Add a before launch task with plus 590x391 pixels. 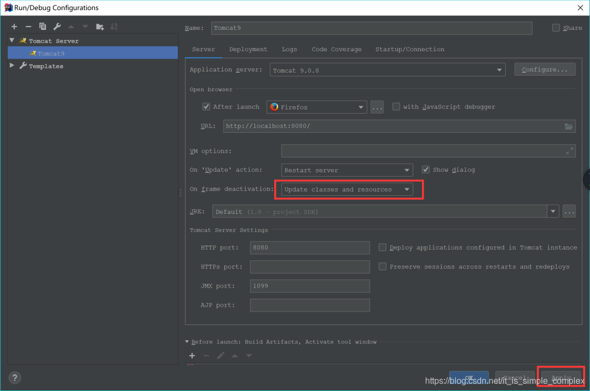[192, 356]
